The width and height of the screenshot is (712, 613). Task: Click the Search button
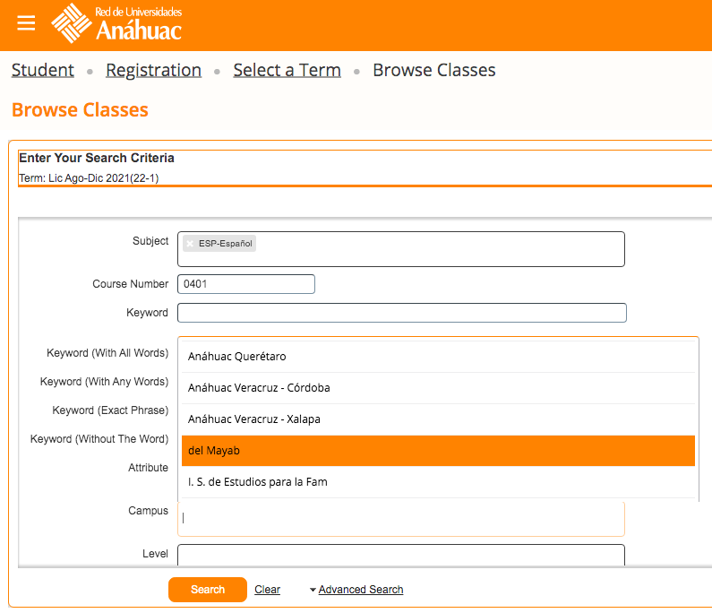pos(208,590)
